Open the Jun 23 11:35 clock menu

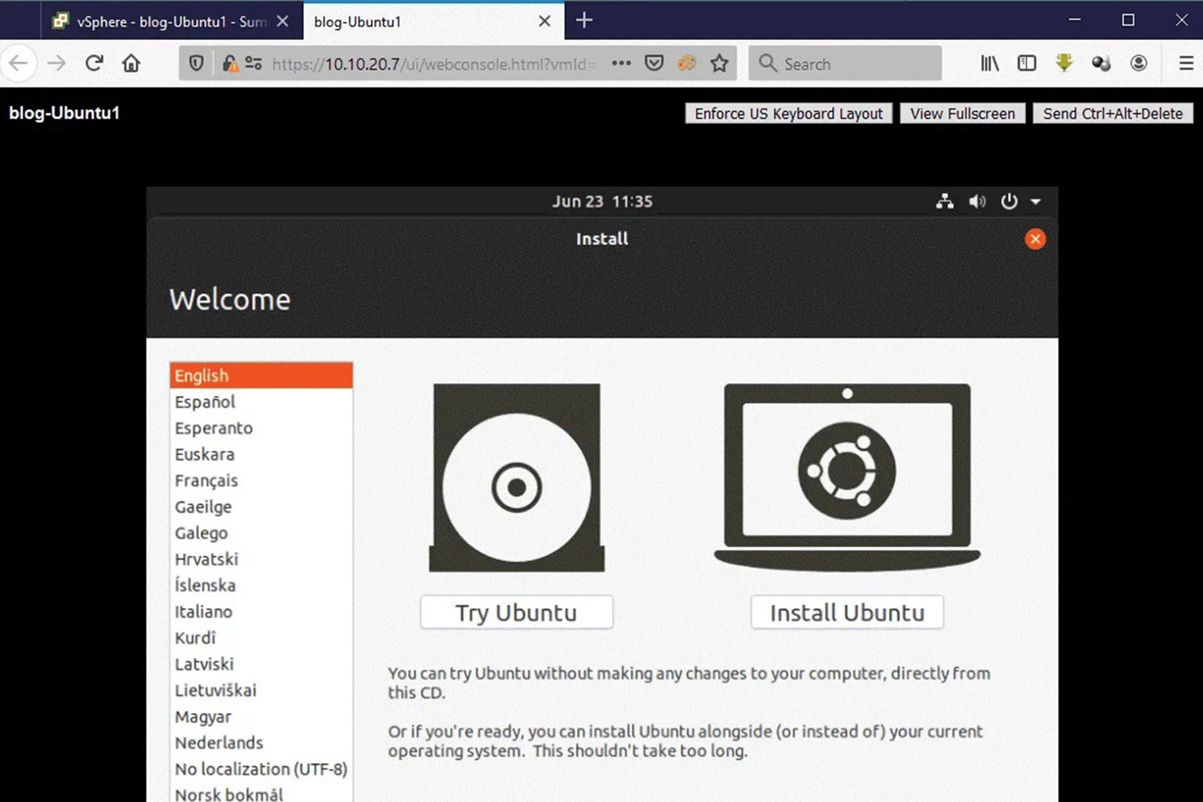(602, 201)
